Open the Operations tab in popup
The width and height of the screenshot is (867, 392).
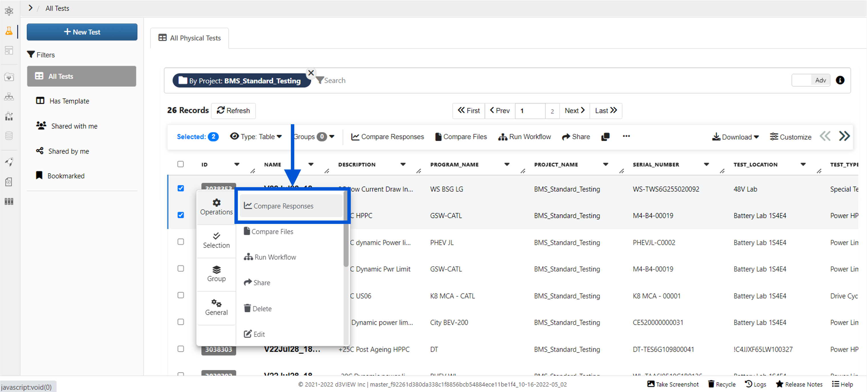coord(216,207)
